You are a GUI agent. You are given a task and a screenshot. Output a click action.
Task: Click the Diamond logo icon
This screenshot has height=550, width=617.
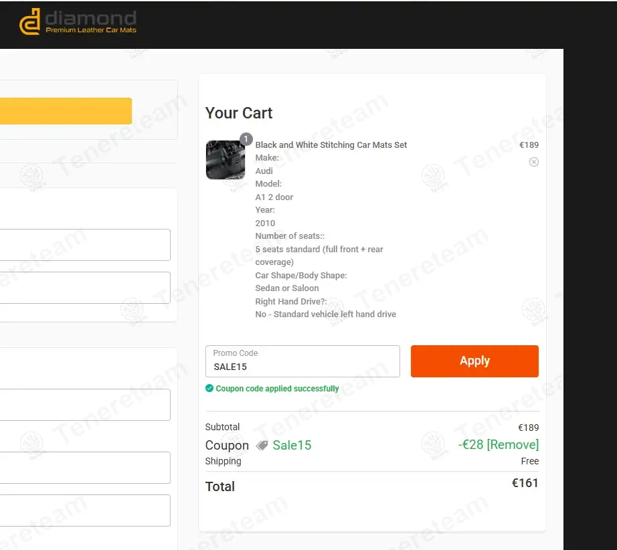(x=30, y=21)
